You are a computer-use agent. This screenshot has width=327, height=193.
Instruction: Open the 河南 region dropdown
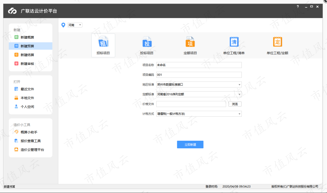[x=75, y=25]
